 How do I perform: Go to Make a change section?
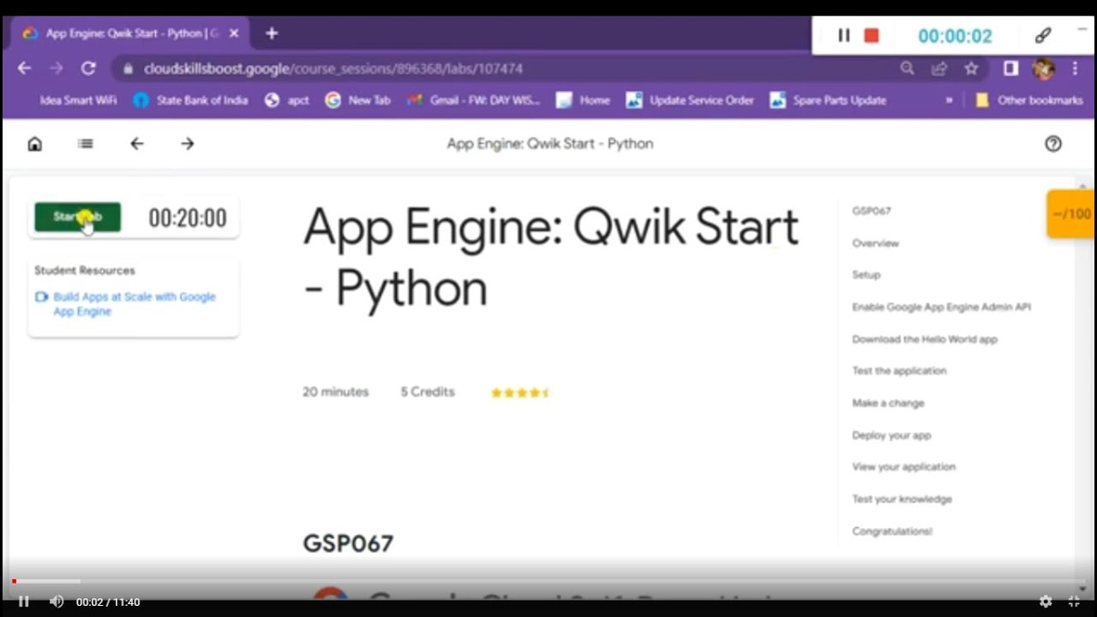pyautogui.click(x=888, y=403)
